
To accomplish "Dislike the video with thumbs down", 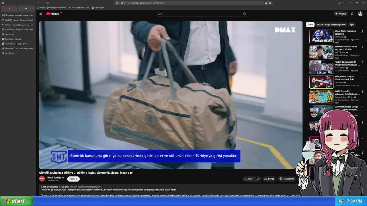I will (257, 179).
